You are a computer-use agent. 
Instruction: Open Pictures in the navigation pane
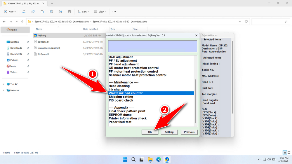[14, 60]
